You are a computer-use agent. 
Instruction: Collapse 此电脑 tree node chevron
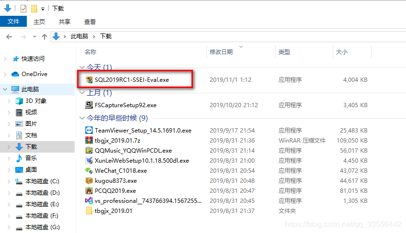tap(5, 89)
